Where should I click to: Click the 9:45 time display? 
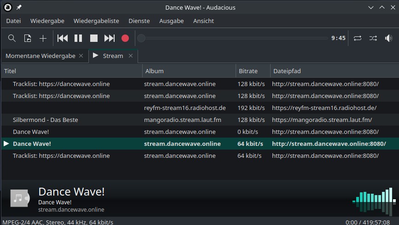click(x=338, y=38)
